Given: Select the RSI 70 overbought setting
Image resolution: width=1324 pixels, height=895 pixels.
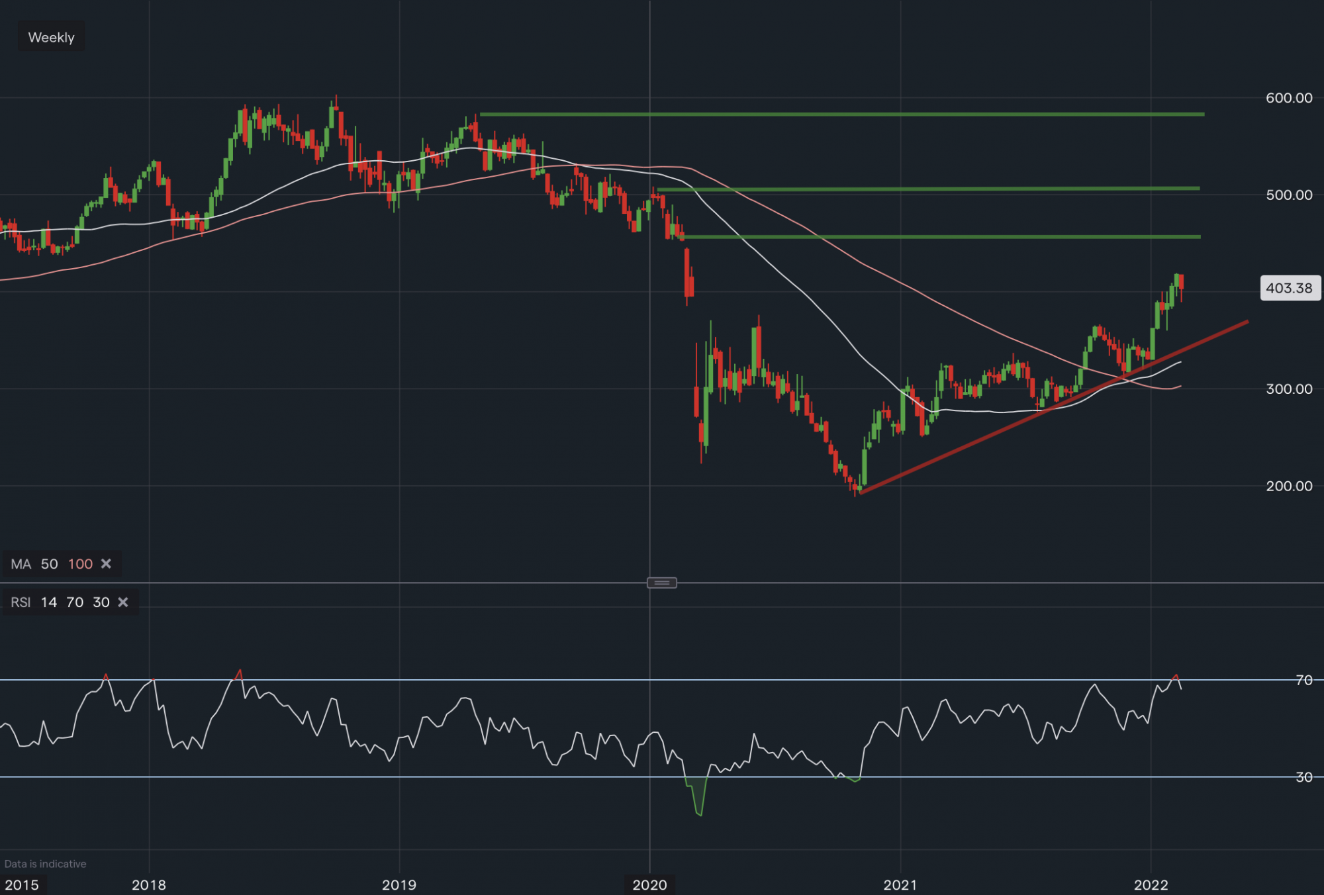Looking at the screenshot, I should click(75, 602).
